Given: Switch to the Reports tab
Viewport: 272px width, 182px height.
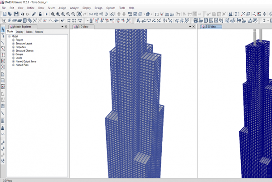Looking at the screenshot, I should pos(39,32).
